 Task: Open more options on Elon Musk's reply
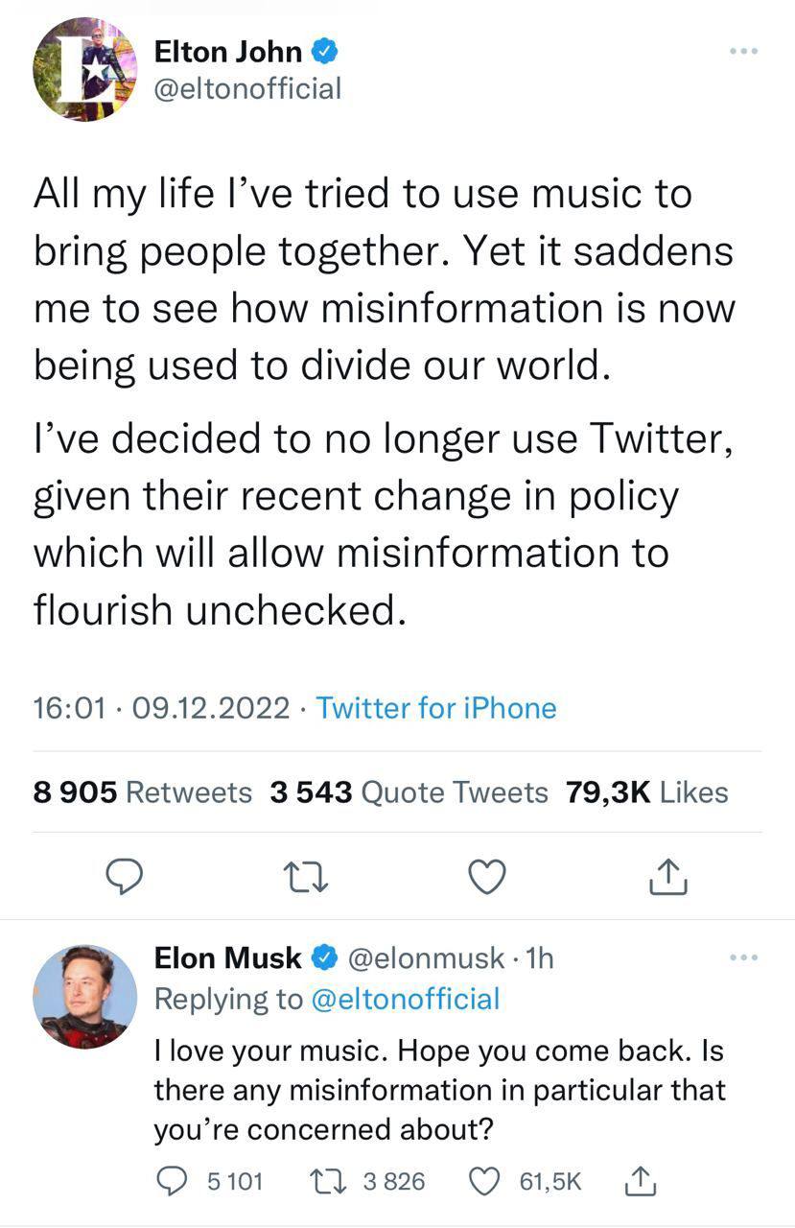coord(742,957)
